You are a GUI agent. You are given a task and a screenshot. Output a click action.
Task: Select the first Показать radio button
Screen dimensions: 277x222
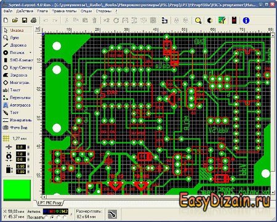pyautogui.click(x=46, y=217)
